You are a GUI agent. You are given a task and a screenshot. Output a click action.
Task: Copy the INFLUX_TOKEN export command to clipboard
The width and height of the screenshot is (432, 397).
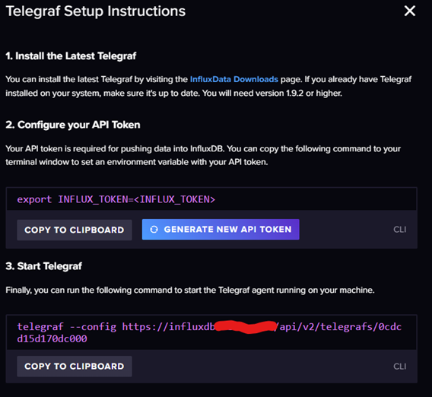[x=75, y=230]
